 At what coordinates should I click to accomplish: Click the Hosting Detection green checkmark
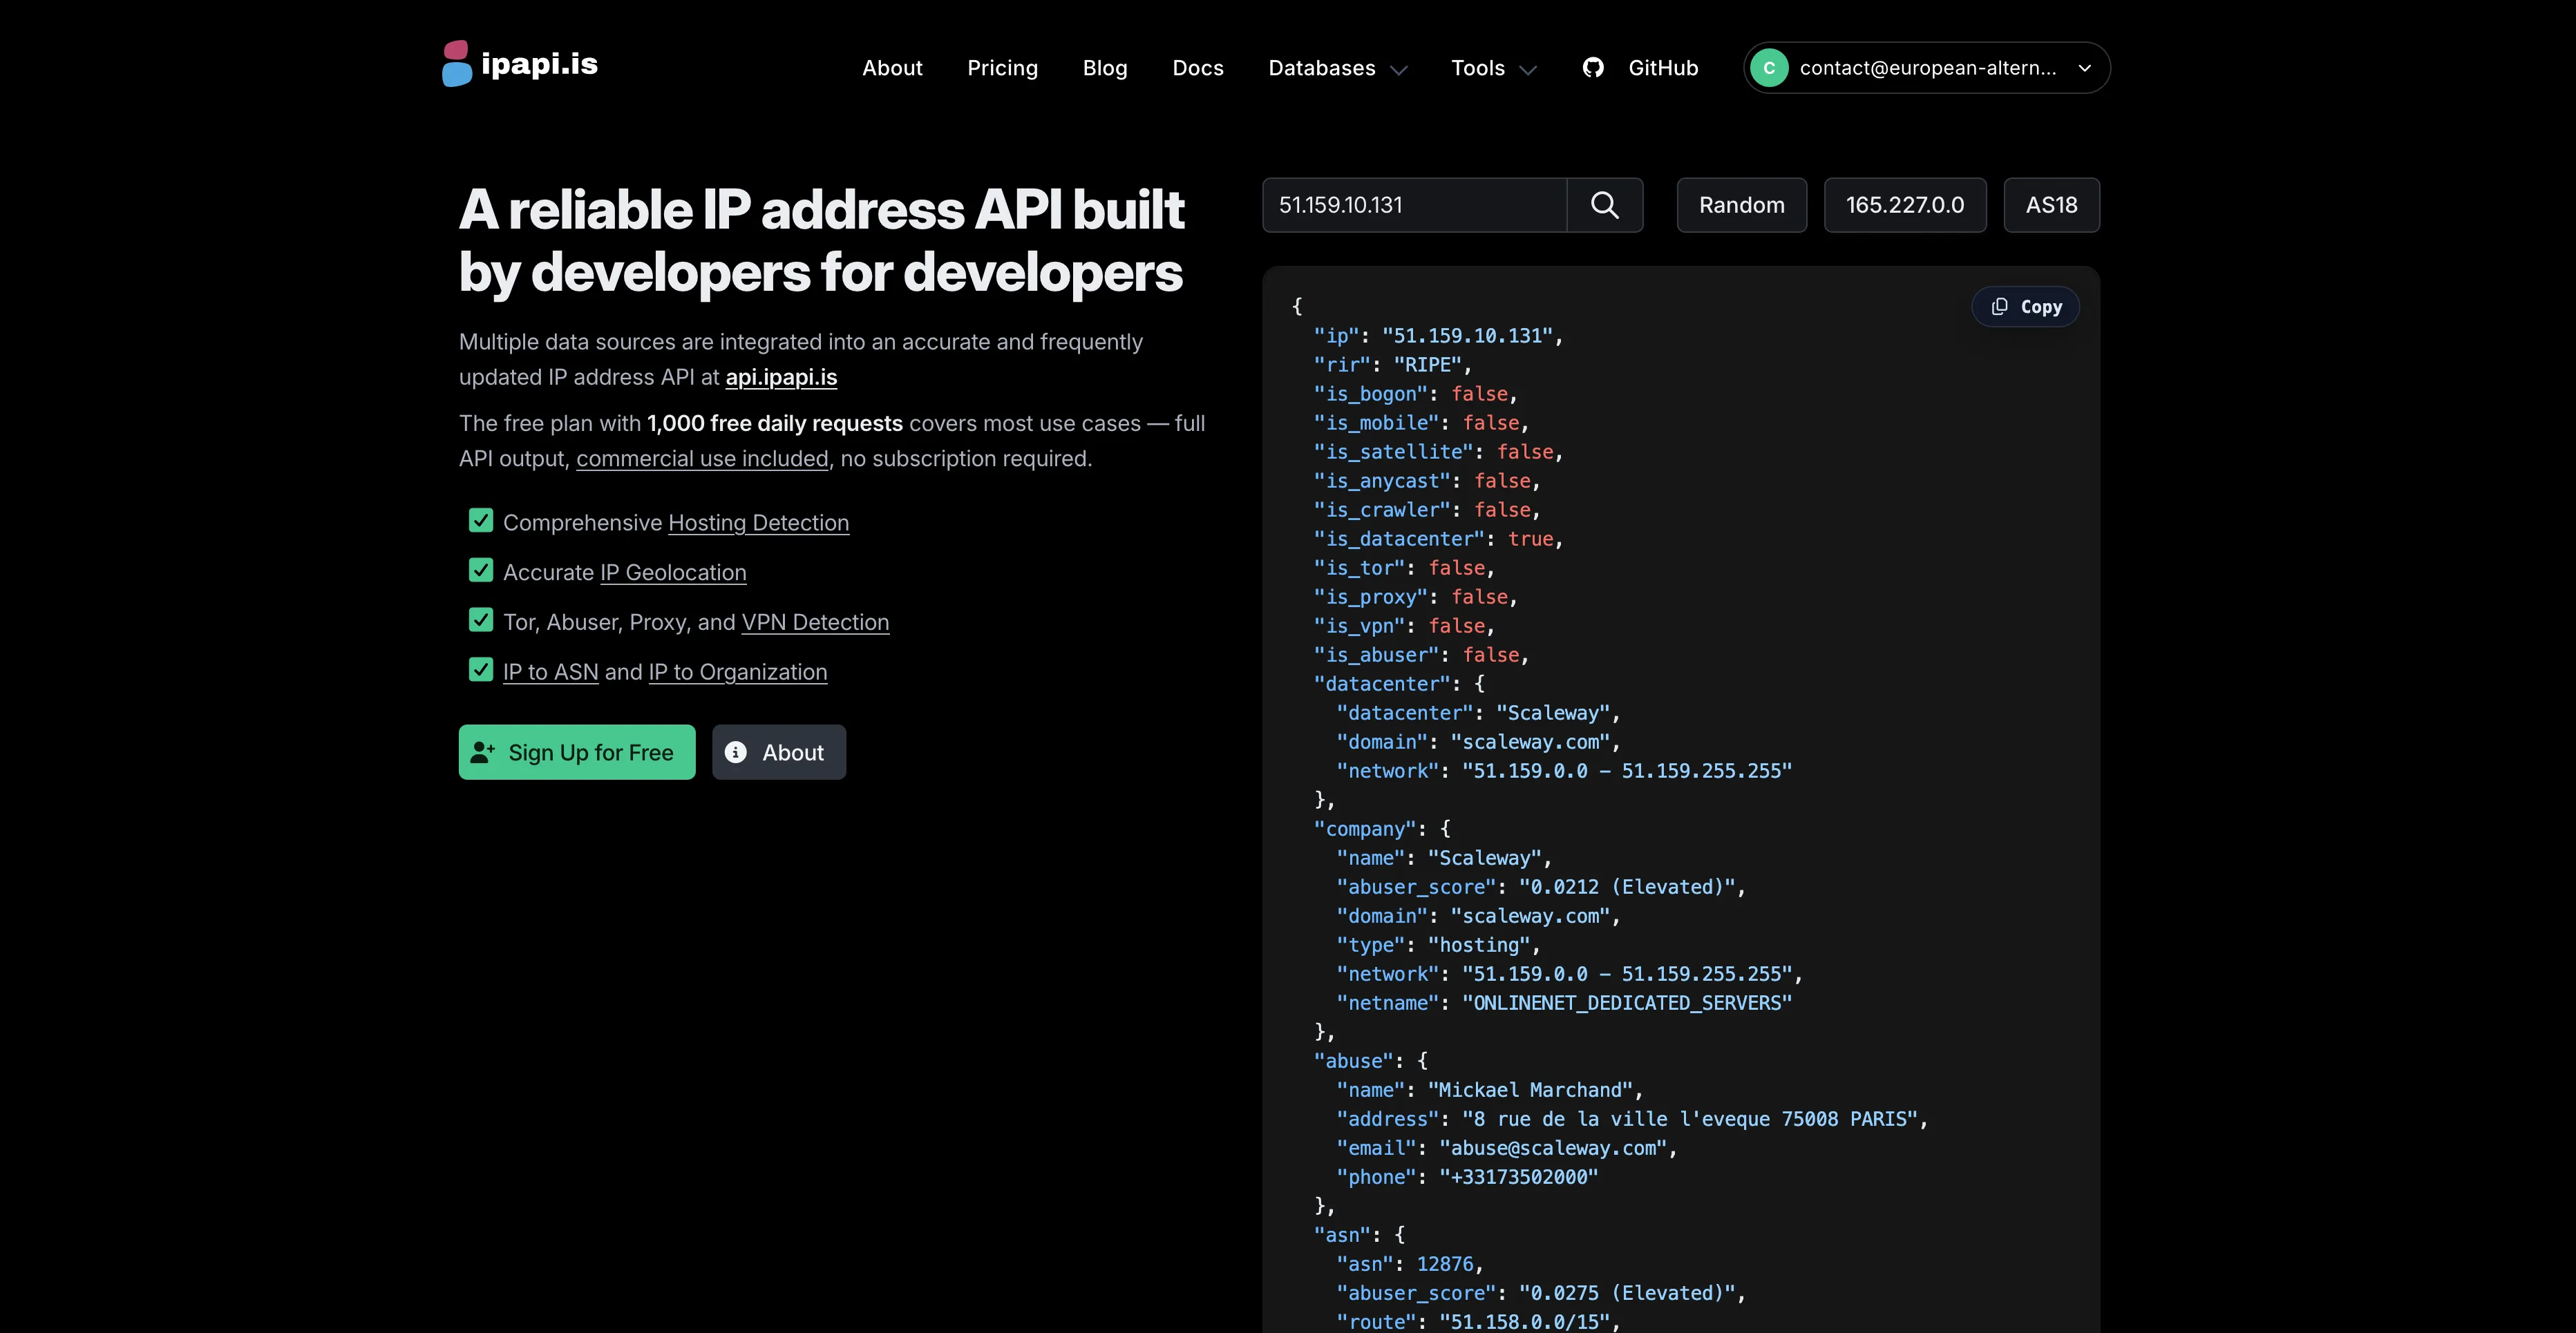(481, 521)
